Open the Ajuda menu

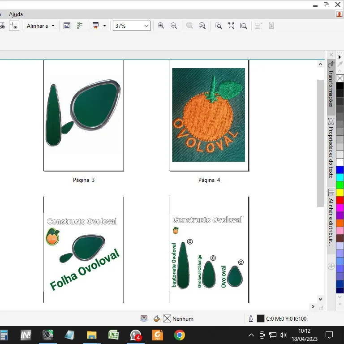pos(16,14)
